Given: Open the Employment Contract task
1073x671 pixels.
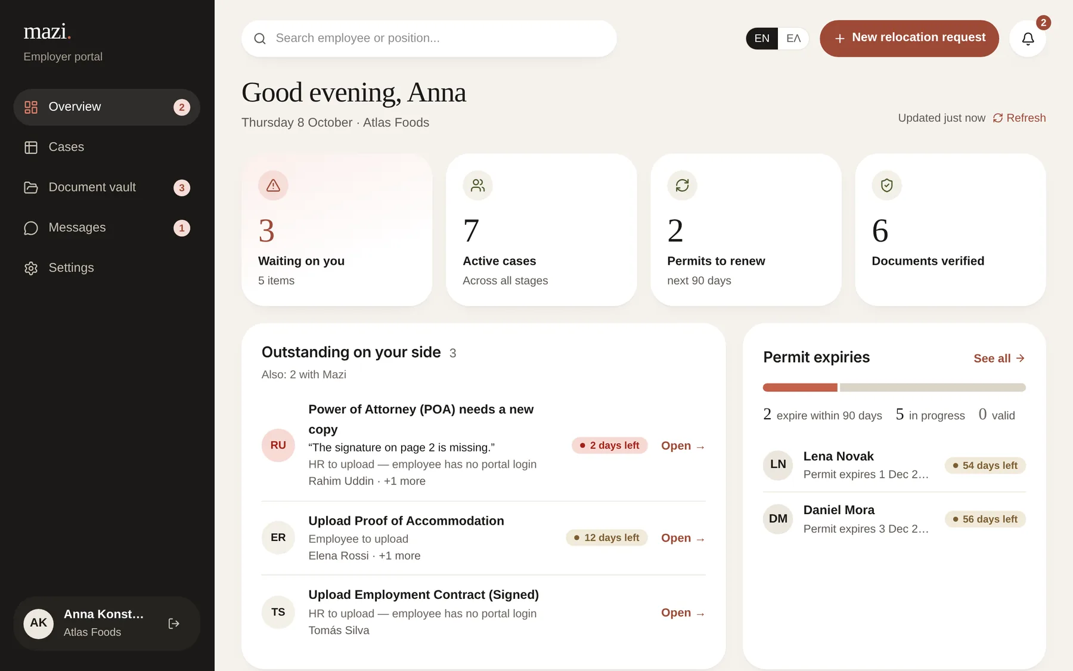Looking at the screenshot, I should 683,613.
